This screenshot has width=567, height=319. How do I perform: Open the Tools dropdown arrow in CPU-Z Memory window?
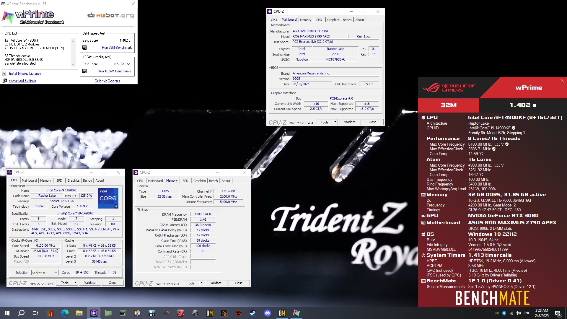[x=201, y=283]
